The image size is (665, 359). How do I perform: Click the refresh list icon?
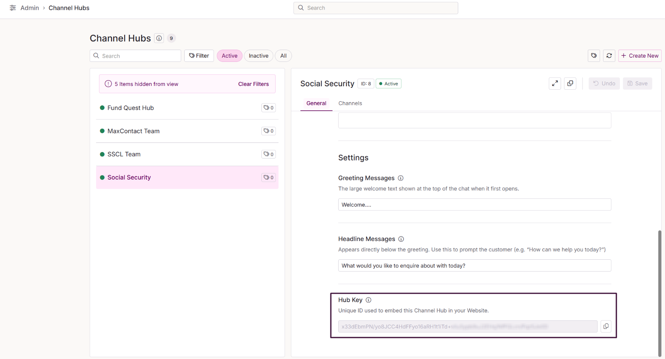pos(609,56)
